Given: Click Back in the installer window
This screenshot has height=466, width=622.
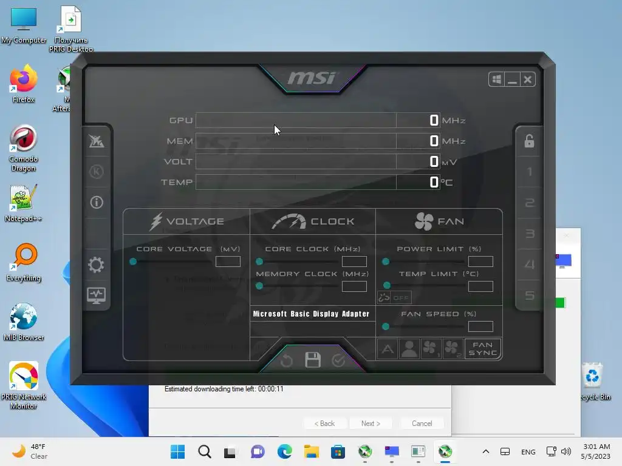Looking at the screenshot, I should 324,424.
